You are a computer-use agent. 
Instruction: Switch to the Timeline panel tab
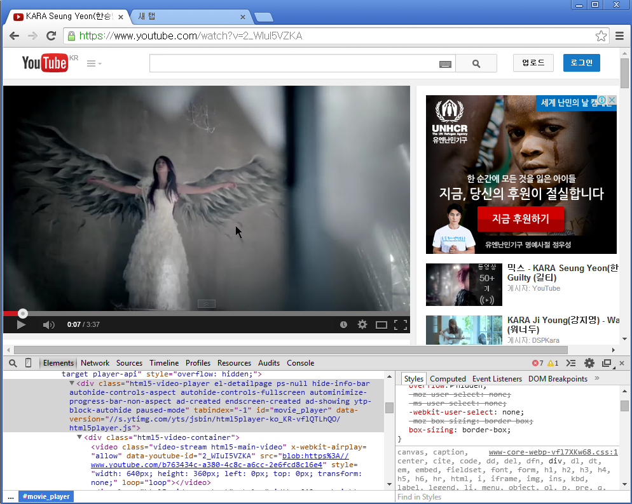[x=164, y=363]
